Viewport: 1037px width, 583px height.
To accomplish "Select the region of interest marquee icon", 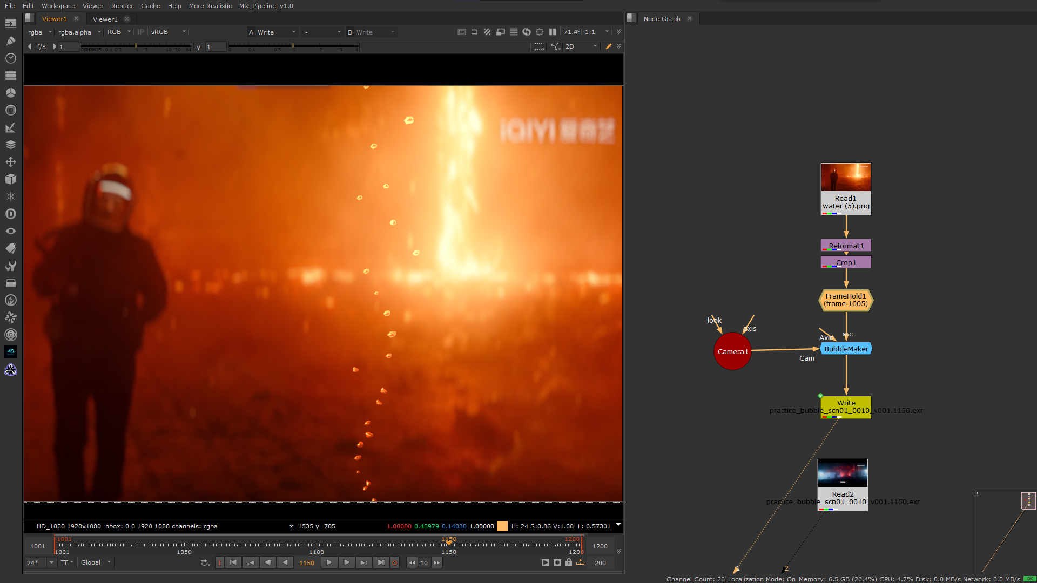I will tap(538, 46).
